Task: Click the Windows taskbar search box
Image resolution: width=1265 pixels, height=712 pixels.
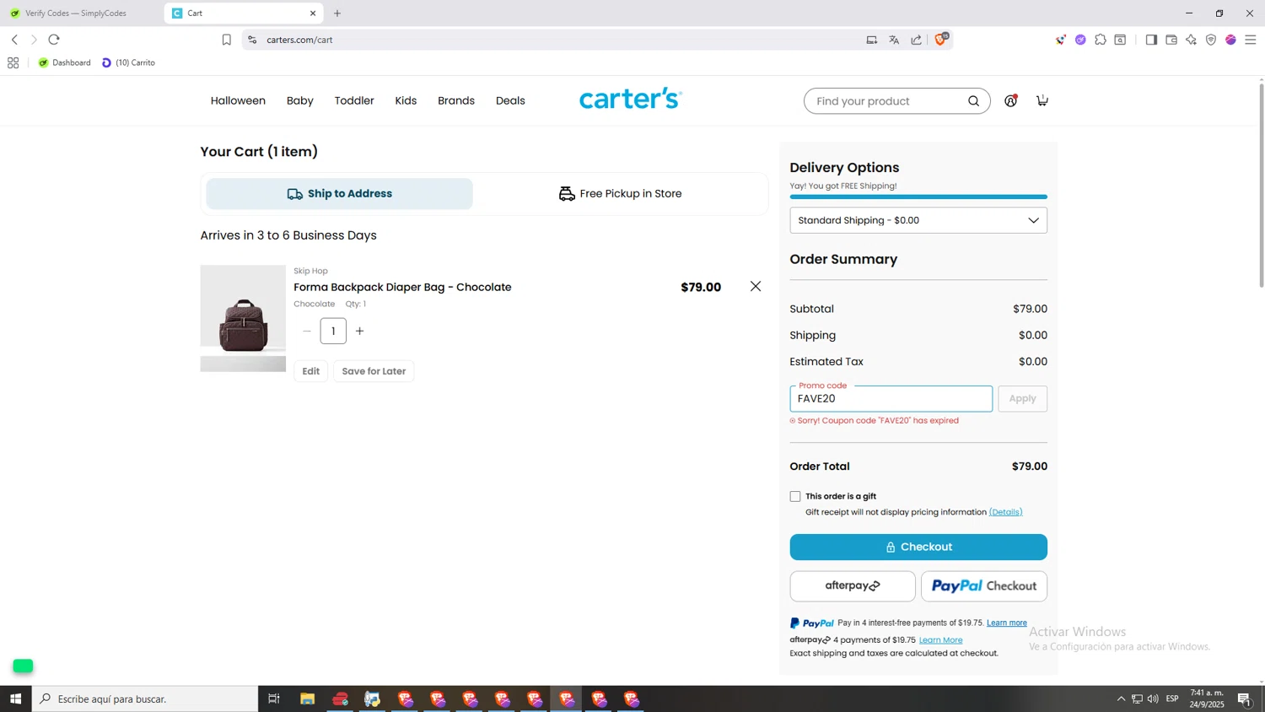Action: (x=145, y=699)
